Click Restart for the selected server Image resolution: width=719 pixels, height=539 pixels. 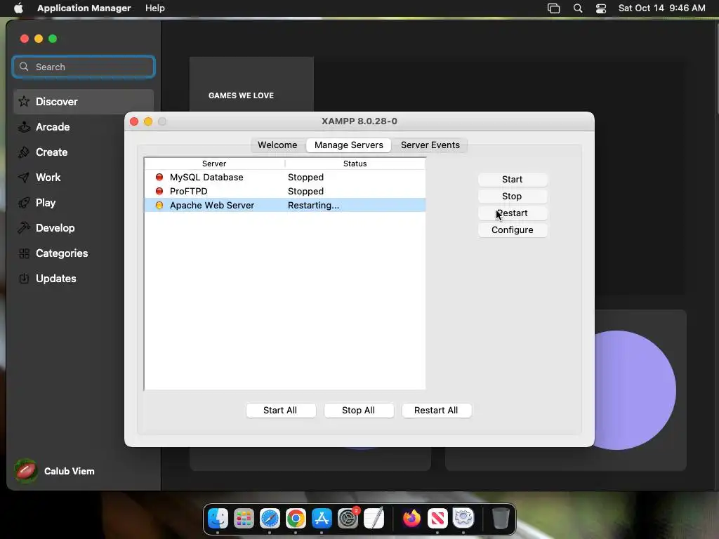[x=512, y=213]
